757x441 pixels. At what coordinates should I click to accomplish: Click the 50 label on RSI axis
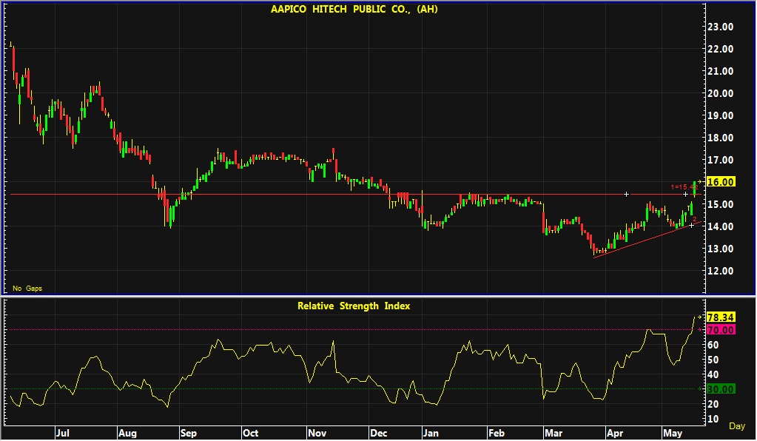[713, 360]
